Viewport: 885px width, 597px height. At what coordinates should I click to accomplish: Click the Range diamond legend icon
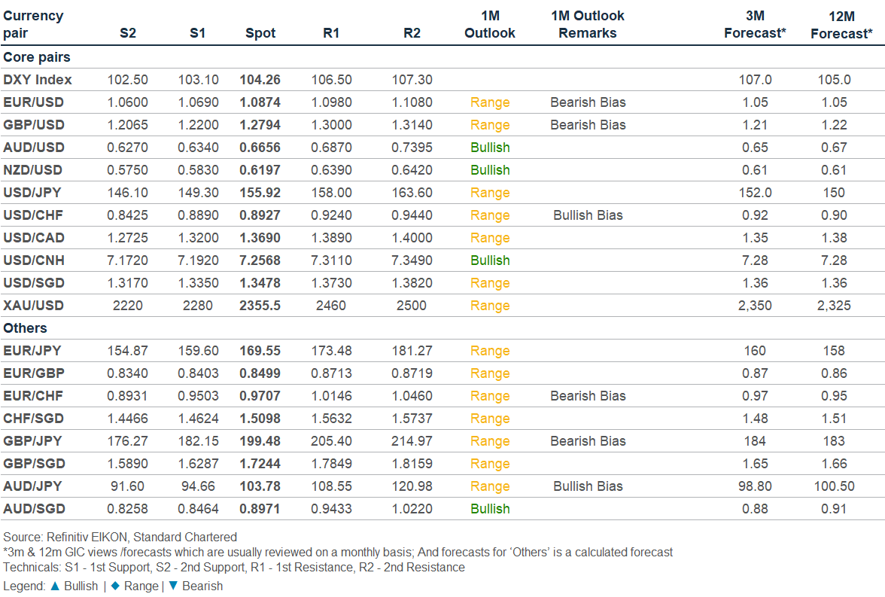pyautogui.click(x=114, y=586)
